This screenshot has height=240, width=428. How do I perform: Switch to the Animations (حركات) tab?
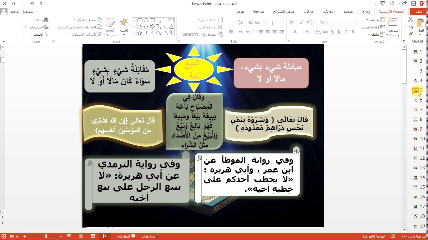pos(309,12)
